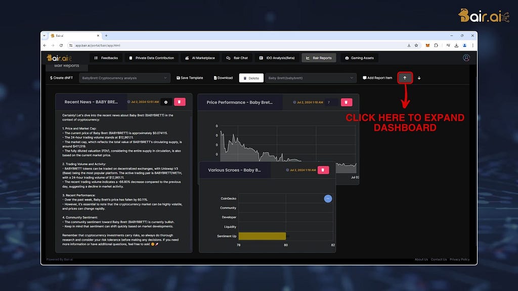Open Chrome profile avatar
This screenshot has height=291, width=518.
coord(464,45)
